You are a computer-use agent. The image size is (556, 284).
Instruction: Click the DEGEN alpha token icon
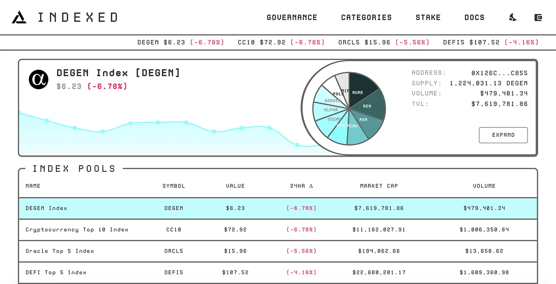[38, 79]
